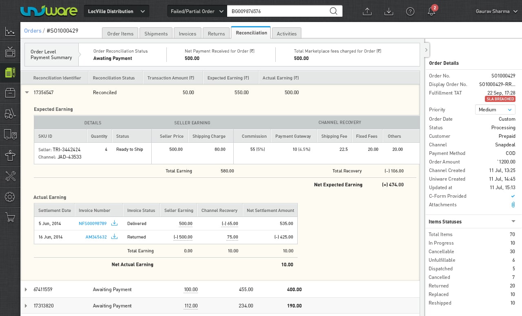Expand reconciliation row 67411559
This screenshot has width=522, height=316.
pyautogui.click(x=26, y=289)
